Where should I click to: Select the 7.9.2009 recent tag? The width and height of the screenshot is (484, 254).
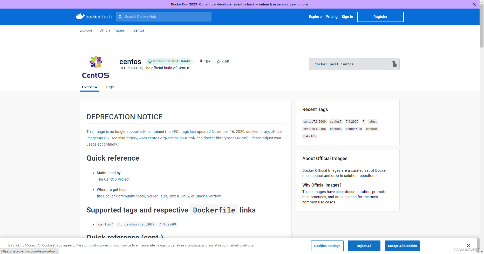click(x=352, y=122)
